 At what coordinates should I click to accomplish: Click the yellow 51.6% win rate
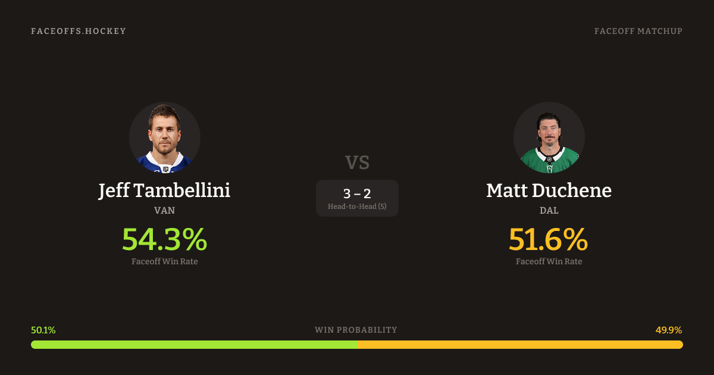549,239
